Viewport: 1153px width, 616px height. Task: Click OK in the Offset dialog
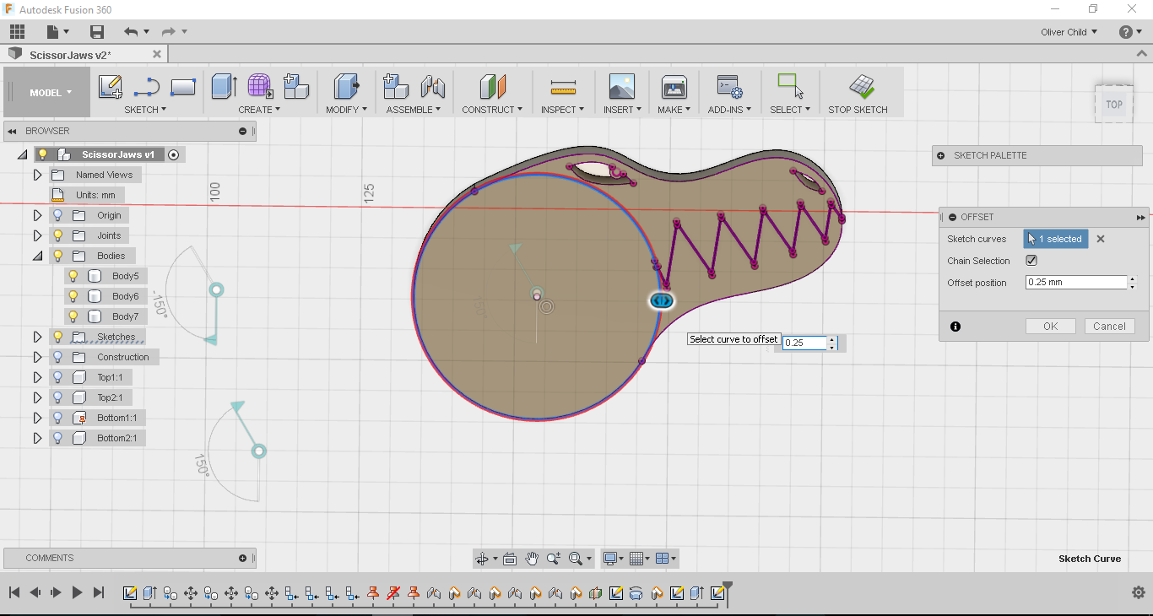(x=1050, y=327)
